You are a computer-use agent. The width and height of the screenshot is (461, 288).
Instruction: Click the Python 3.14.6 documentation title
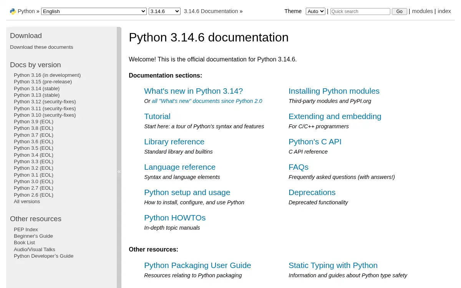[x=209, y=38]
